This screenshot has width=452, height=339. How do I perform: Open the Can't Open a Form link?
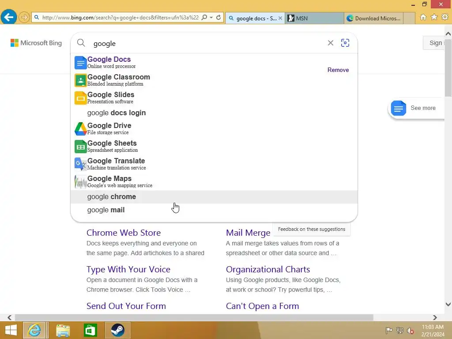[x=262, y=306]
